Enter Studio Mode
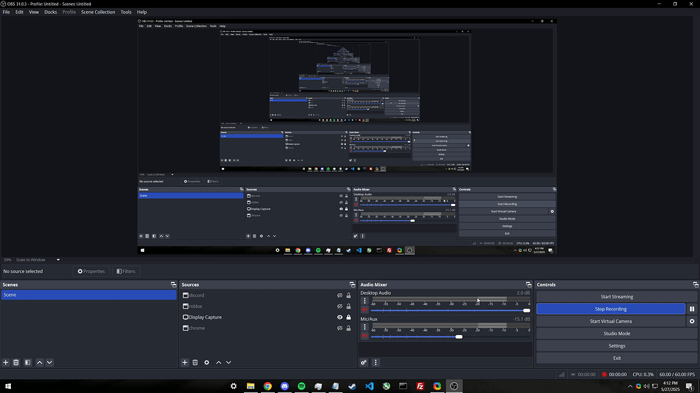The height and width of the screenshot is (393, 700). click(617, 334)
